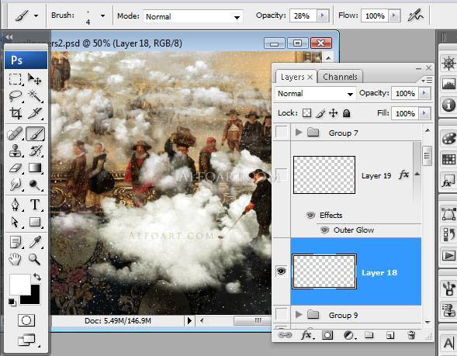
Task: Select the Slice tool
Action: [35, 113]
